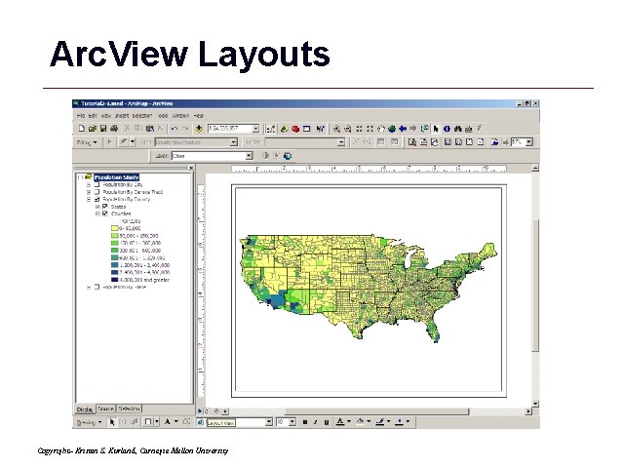The height and width of the screenshot is (468, 624).
Task: Print the map with the printer icon
Action: pos(114,129)
